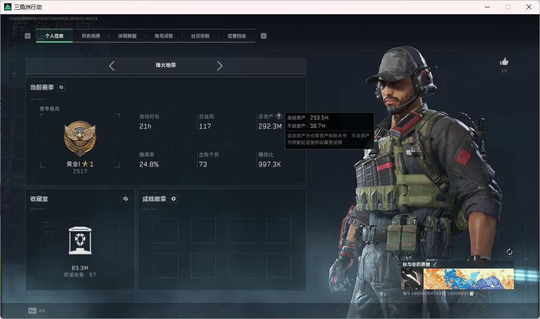Open achievement badge settings gear

click(x=174, y=199)
